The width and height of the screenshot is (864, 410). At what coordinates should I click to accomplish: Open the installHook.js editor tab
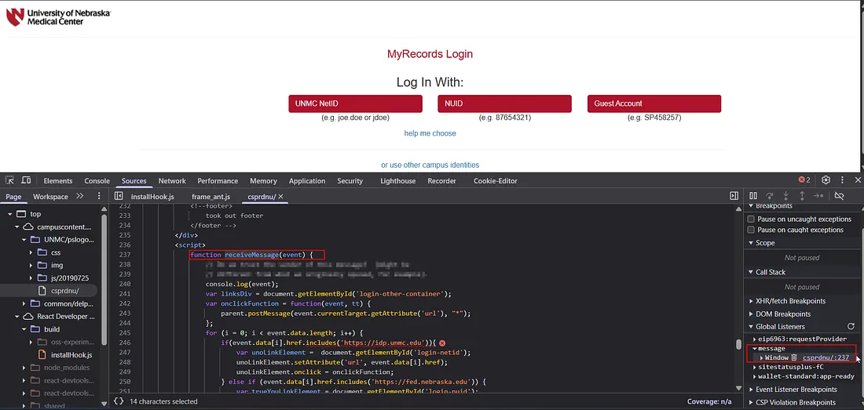152,196
